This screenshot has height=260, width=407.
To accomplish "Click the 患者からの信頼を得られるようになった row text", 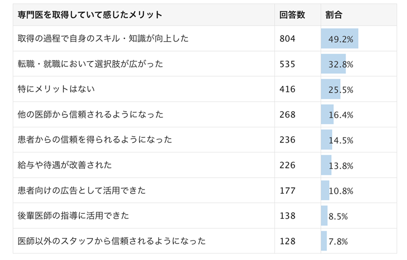I will (95, 140).
